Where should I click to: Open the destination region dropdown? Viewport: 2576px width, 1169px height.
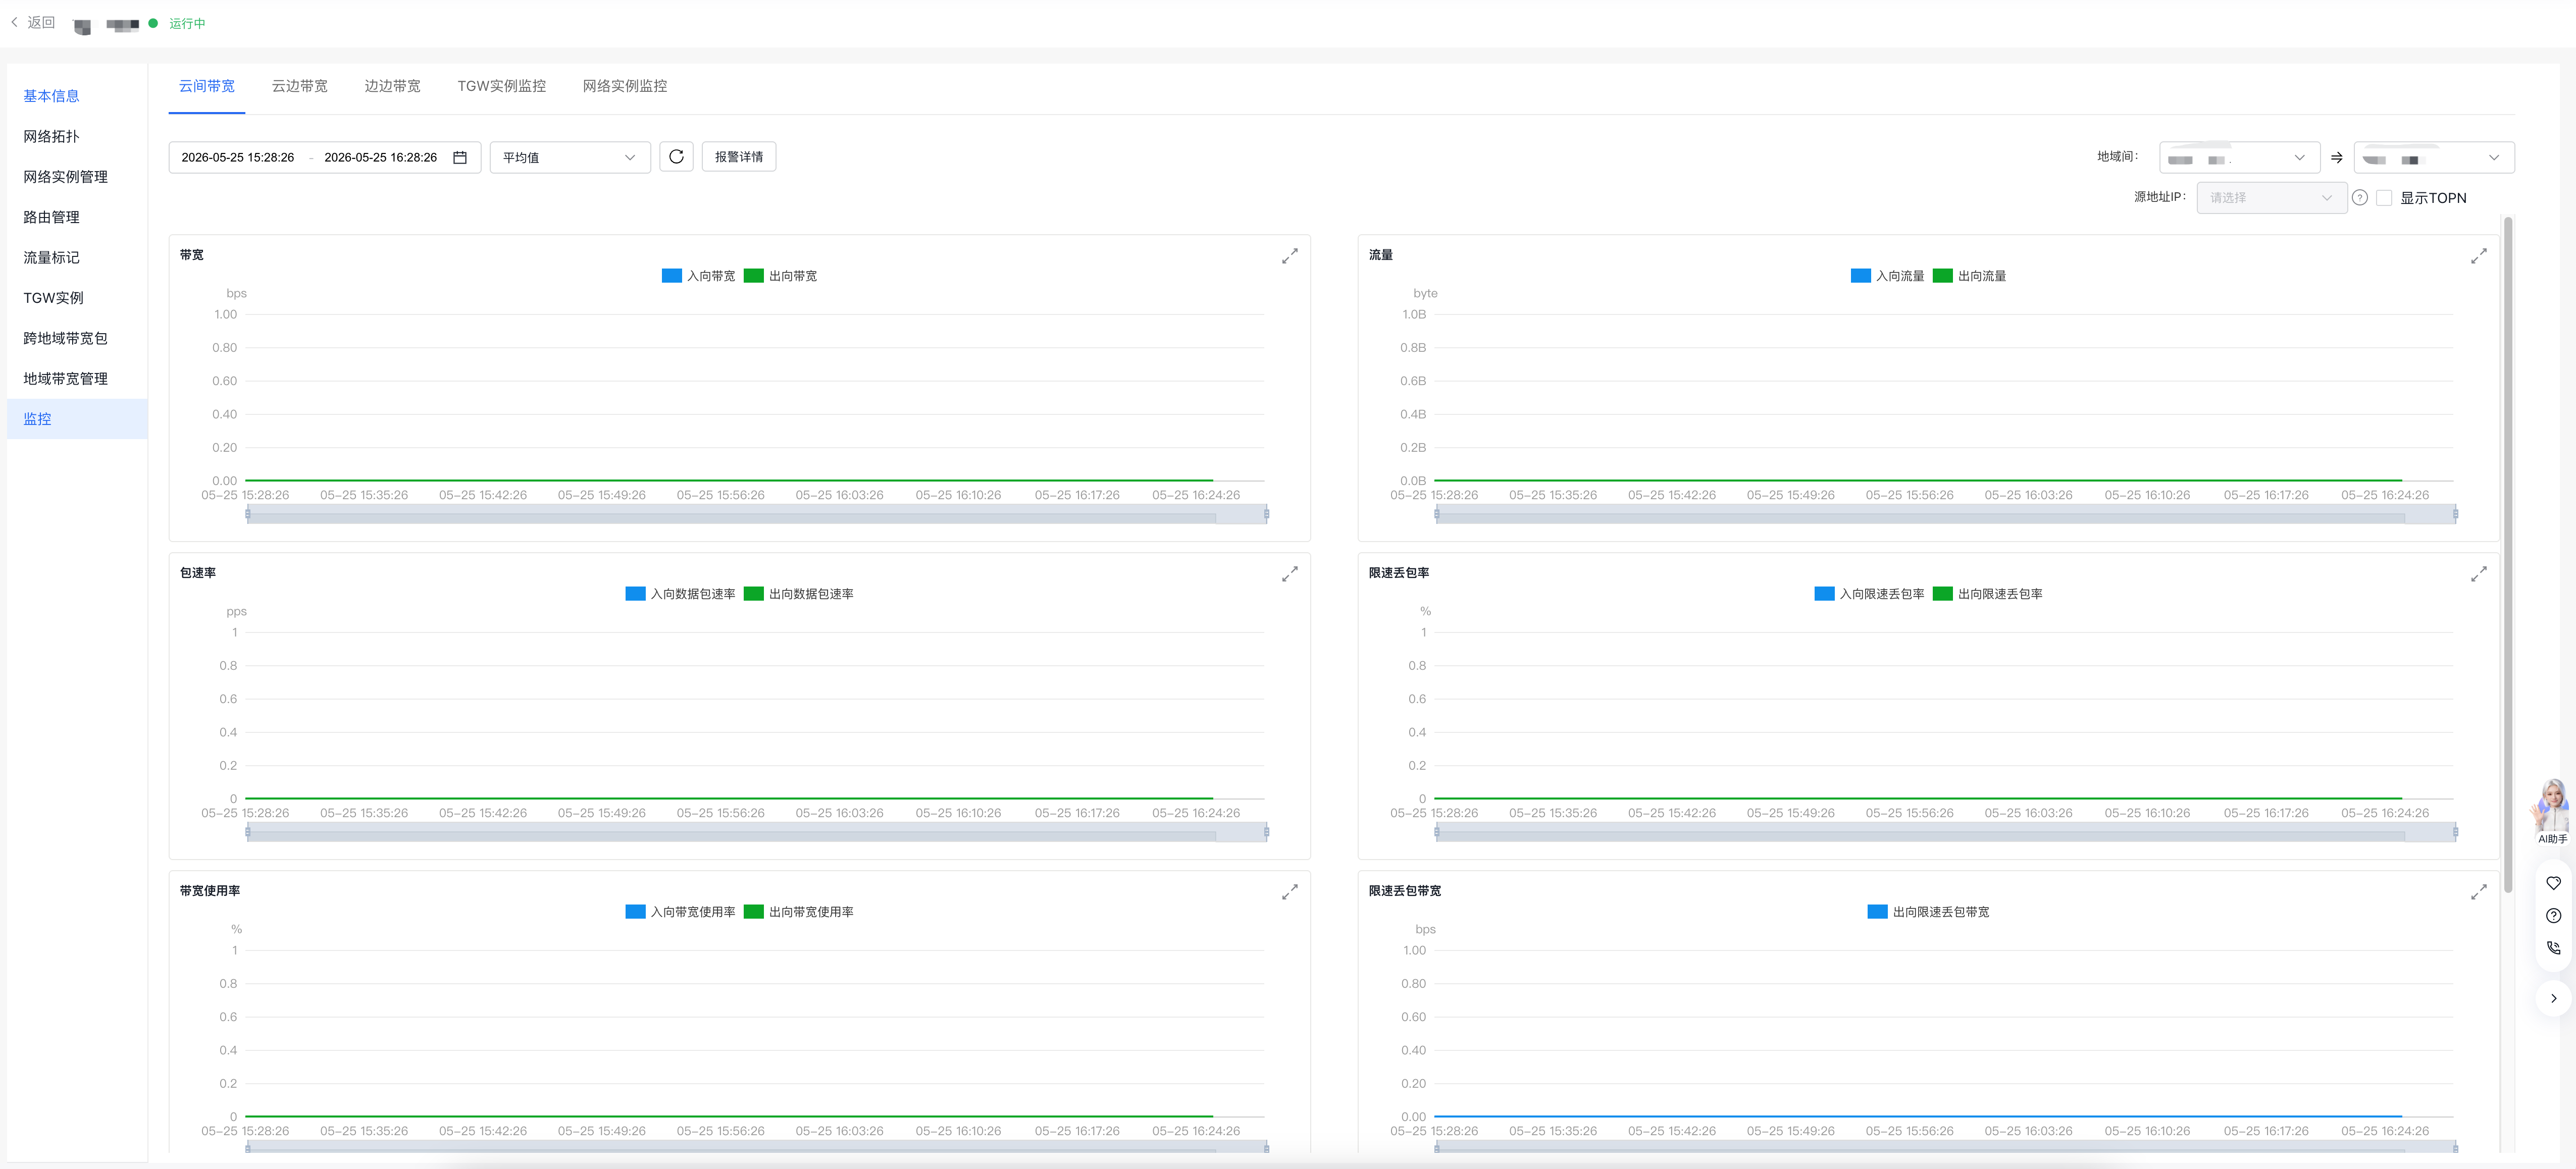(2434, 157)
